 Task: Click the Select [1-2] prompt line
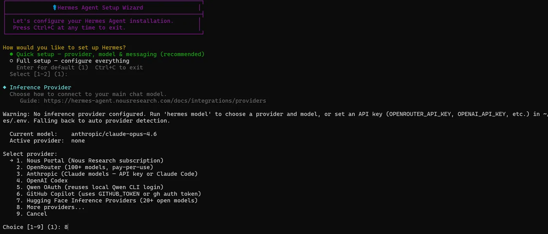pos(38,74)
